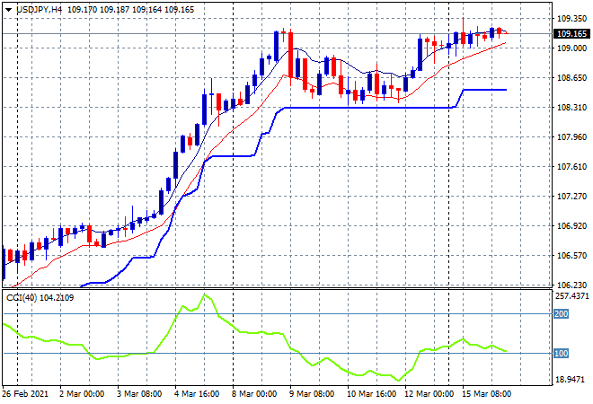This screenshot has height=404, width=593.
Task: Click the 18.9471 indicator scale minimum
Action: tap(572, 379)
